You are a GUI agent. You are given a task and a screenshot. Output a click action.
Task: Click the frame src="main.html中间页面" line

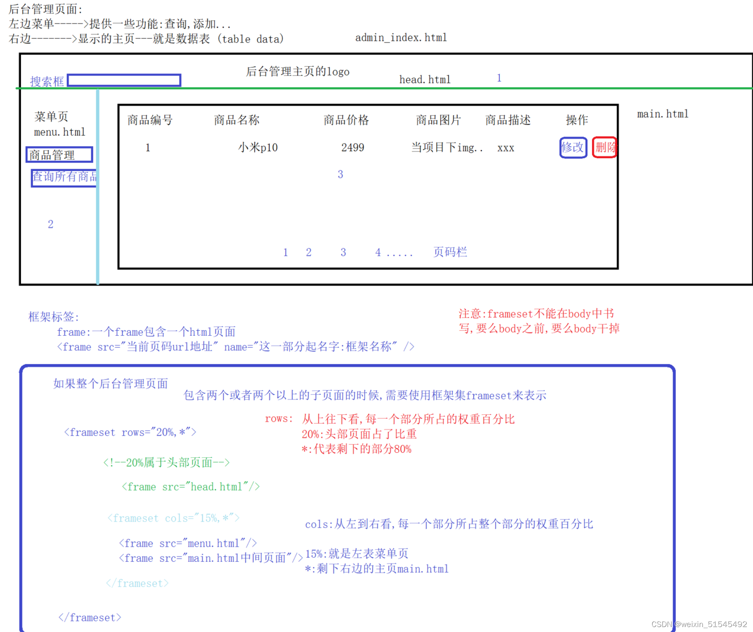click(211, 558)
